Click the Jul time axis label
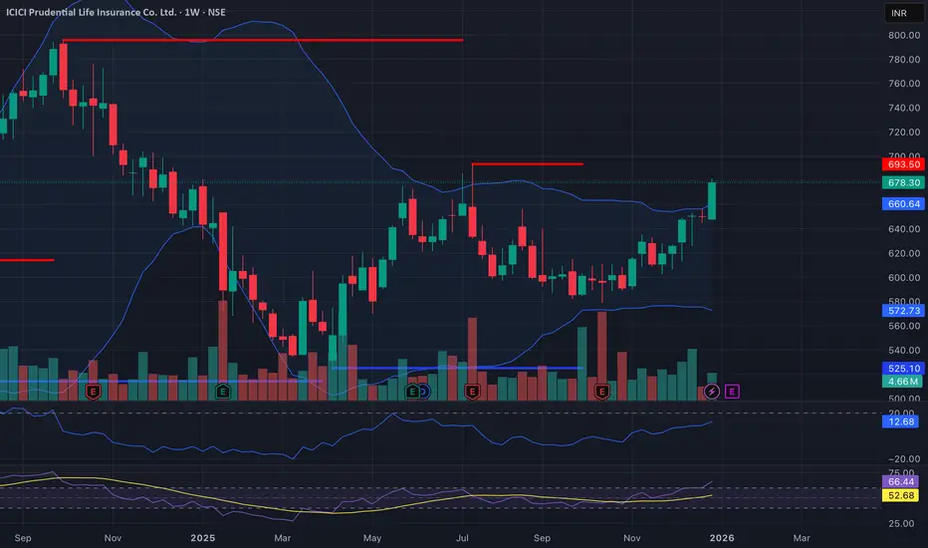 click(x=462, y=538)
